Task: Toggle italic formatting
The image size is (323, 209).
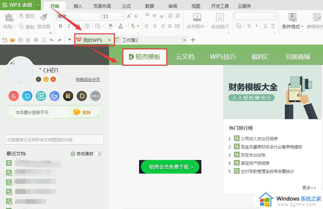Action: [69, 26]
